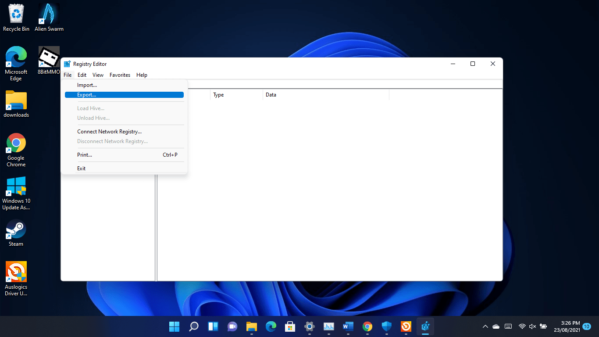Open the Edit menu in Registry Editor
Viewport: 599px width, 337px height.
point(82,75)
